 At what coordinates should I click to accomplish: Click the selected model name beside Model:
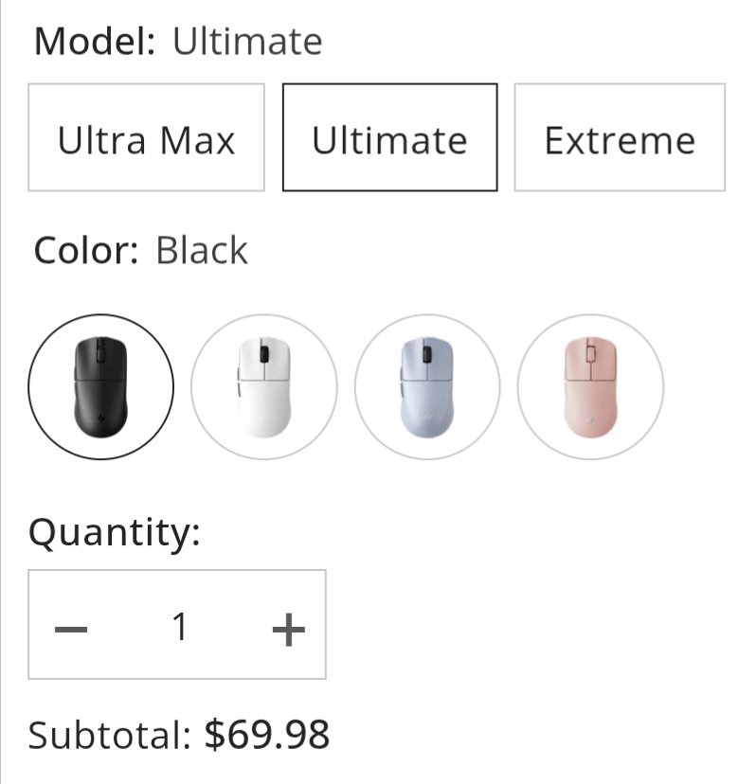(x=246, y=43)
